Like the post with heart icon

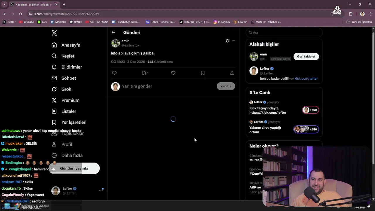[x=173, y=73]
